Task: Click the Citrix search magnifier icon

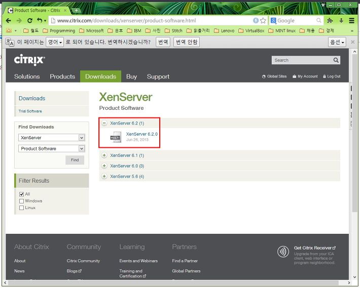Action: tap(336, 60)
